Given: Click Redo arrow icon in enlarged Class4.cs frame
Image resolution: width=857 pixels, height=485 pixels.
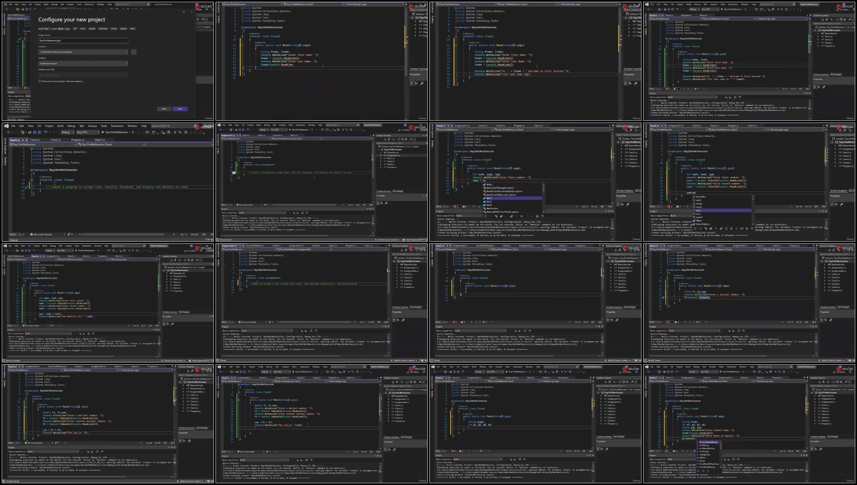Looking at the screenshot, I should point(53,132).
